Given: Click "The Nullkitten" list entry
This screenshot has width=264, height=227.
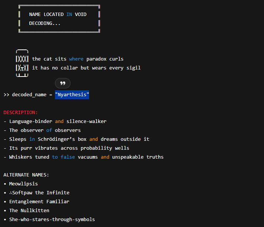Looking at the screenshot, I should 29,211.
